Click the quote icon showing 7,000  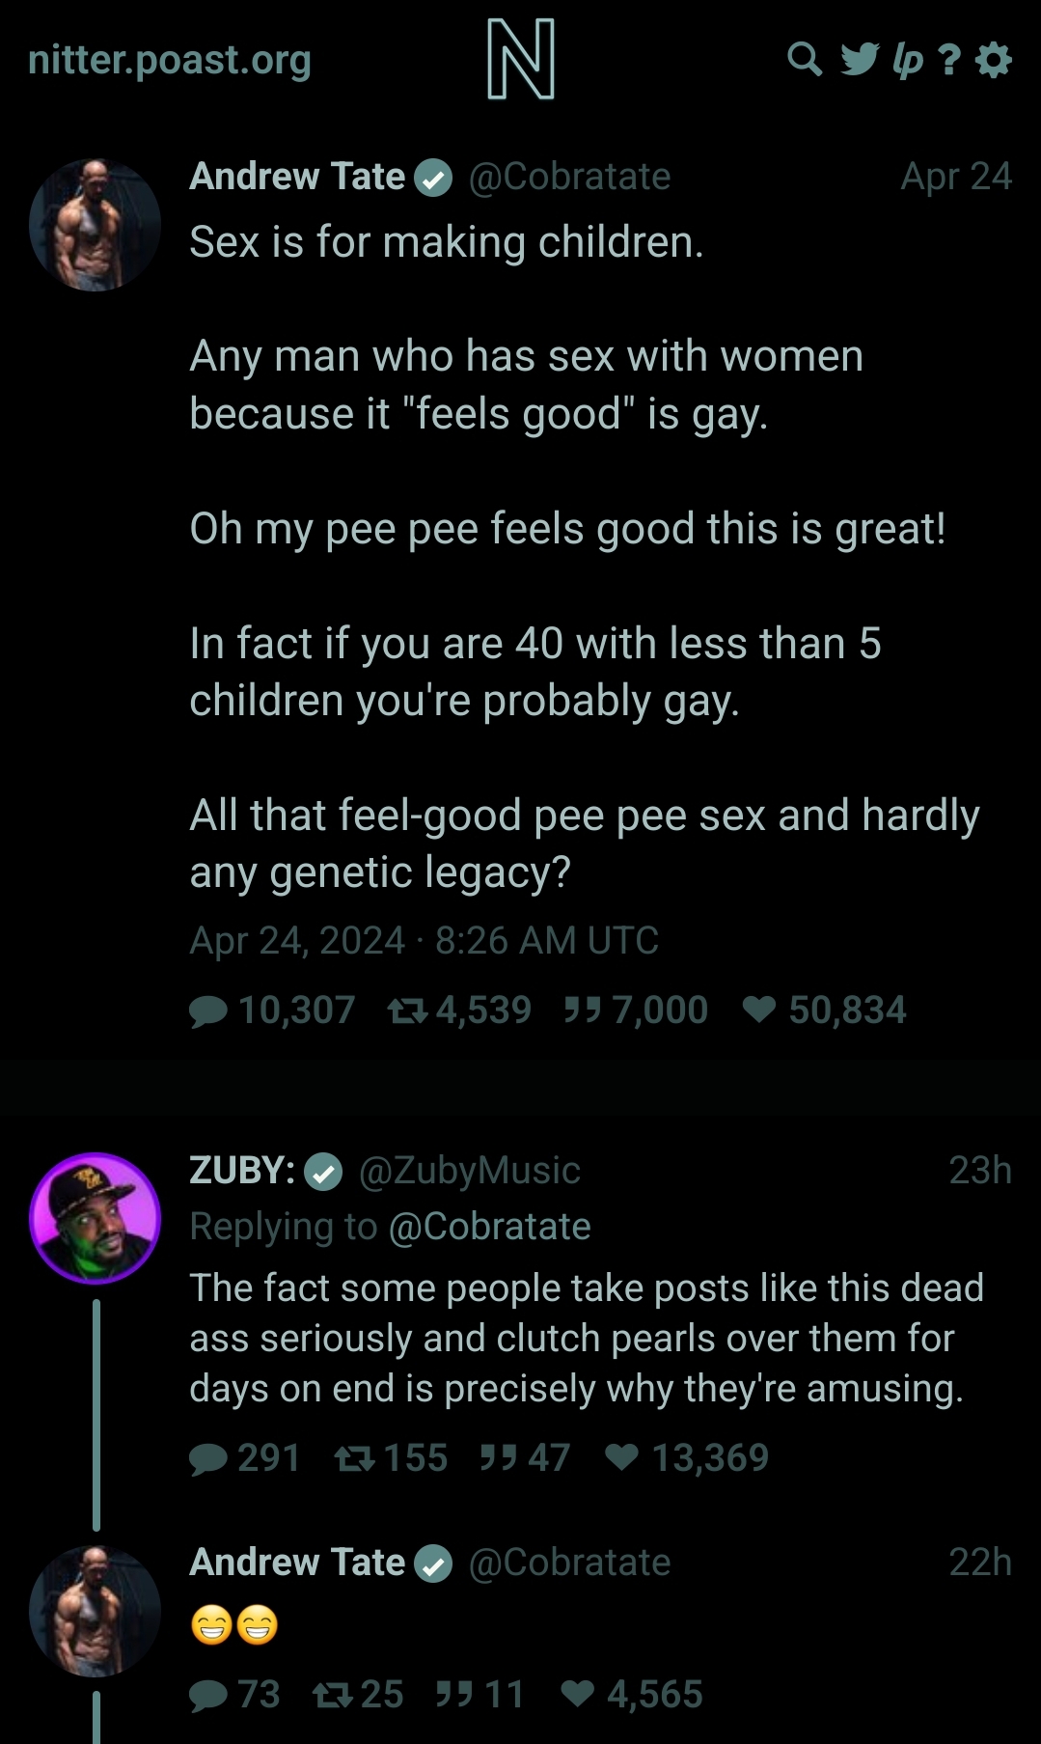(583, 1010)
